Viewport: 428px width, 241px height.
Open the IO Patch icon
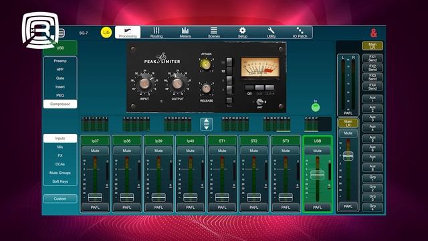[300, 32]
